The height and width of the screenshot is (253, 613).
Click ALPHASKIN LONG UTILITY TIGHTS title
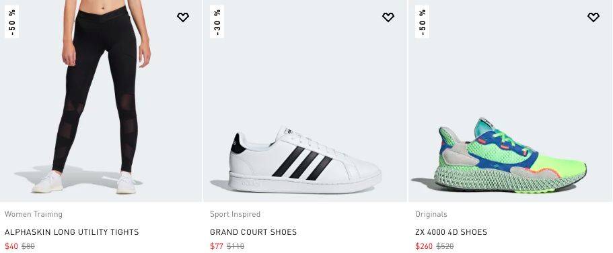(x=71, y=232)
